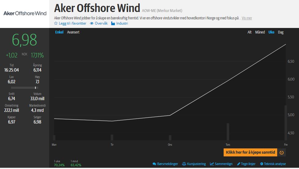The image size is (299, 169).
Task: Click the Markedsverdi value 4,3 mrd
Action: (38, 110)
